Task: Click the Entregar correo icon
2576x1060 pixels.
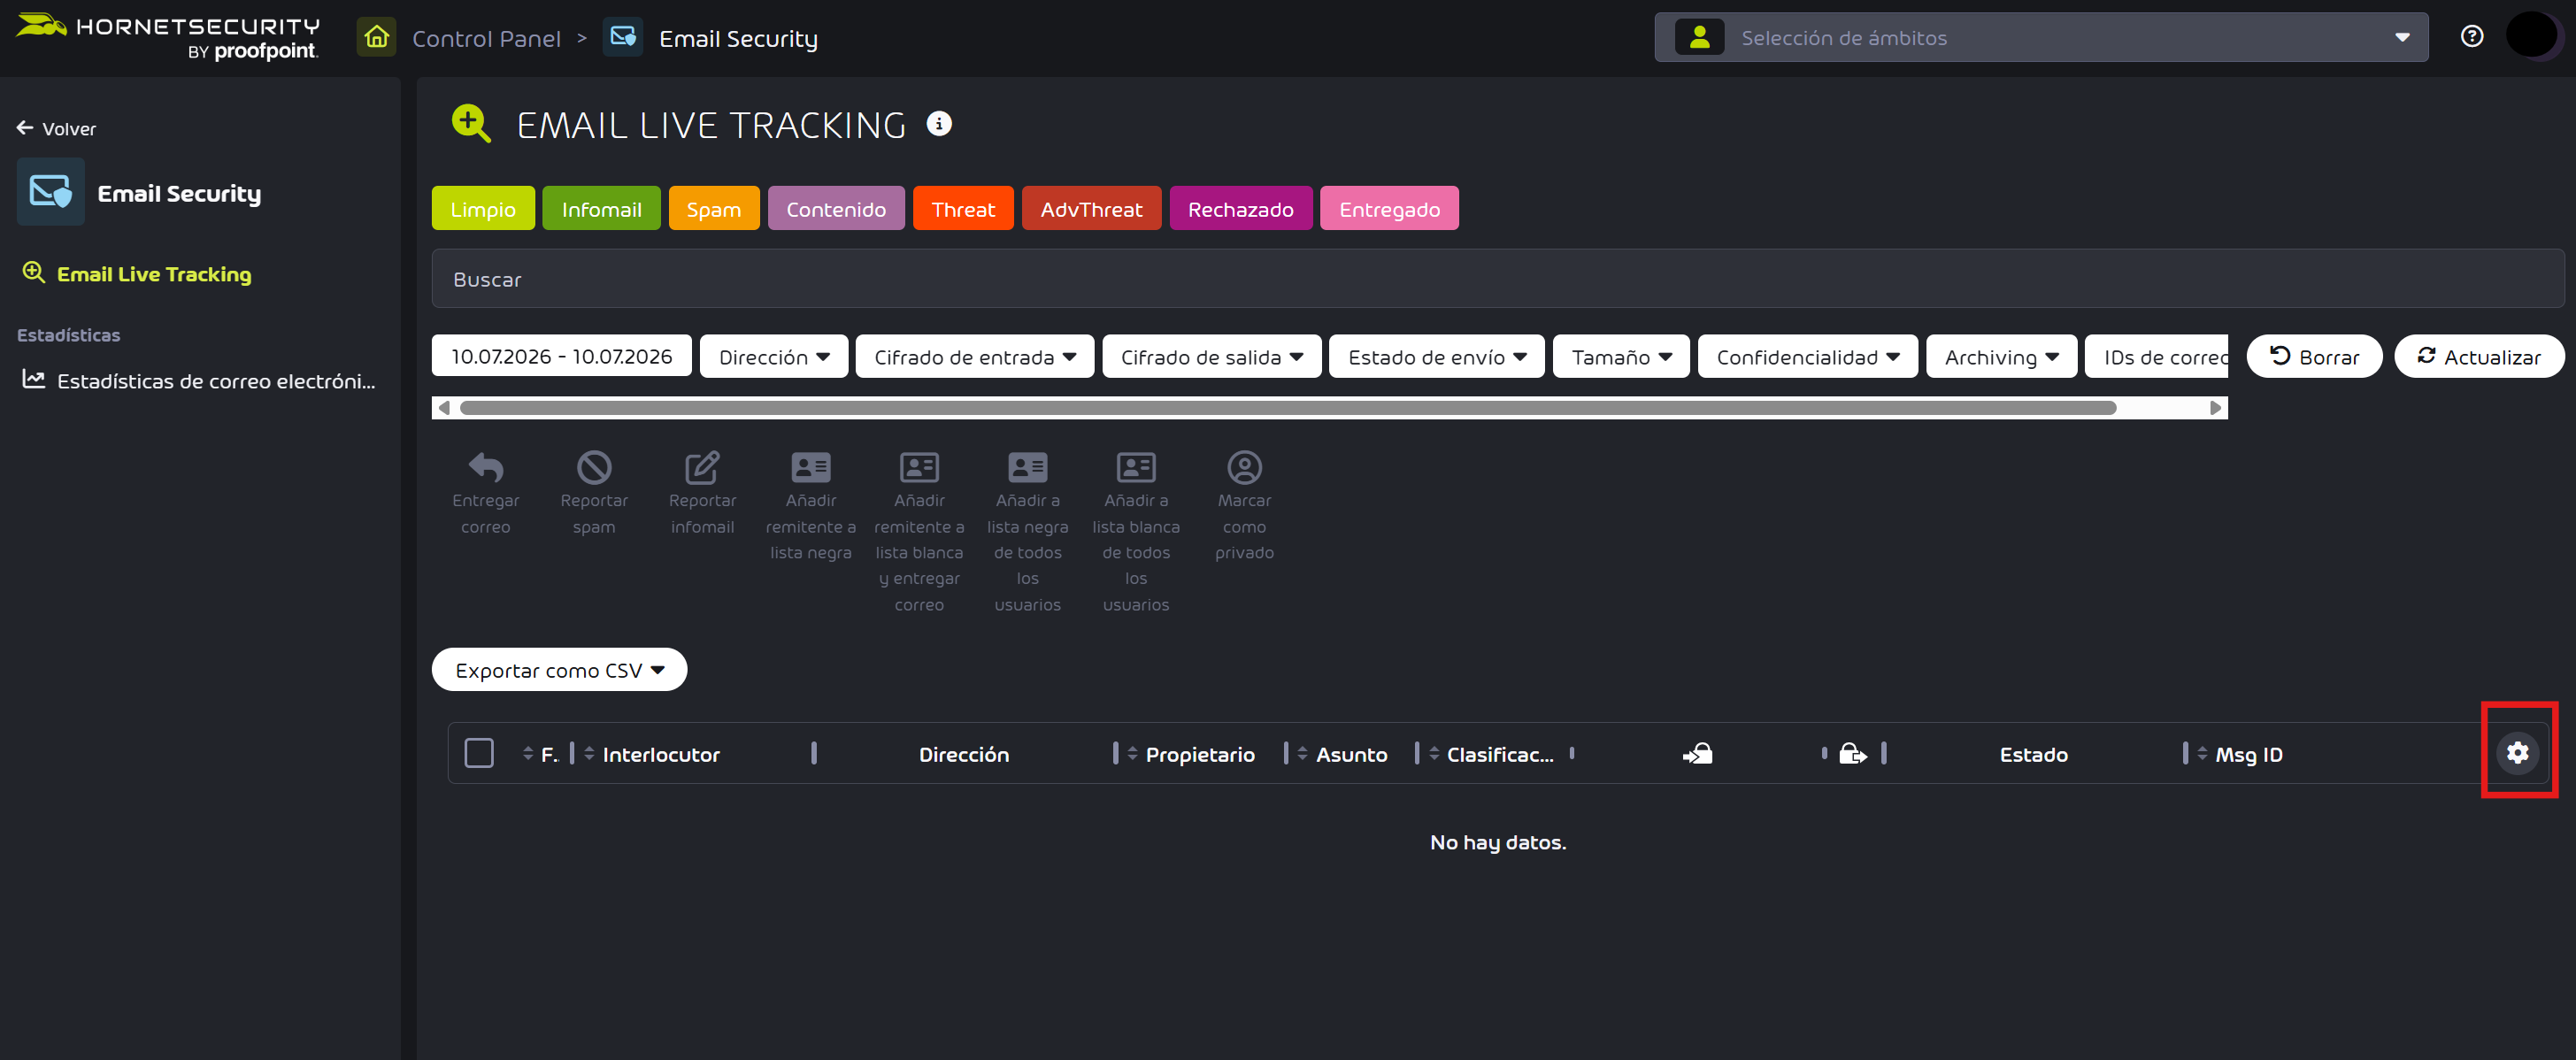Action: (486, 467)
